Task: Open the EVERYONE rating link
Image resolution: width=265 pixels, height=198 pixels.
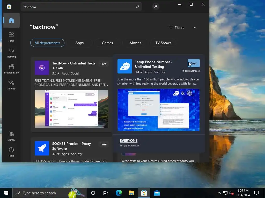Action: (x=129, y=141)
